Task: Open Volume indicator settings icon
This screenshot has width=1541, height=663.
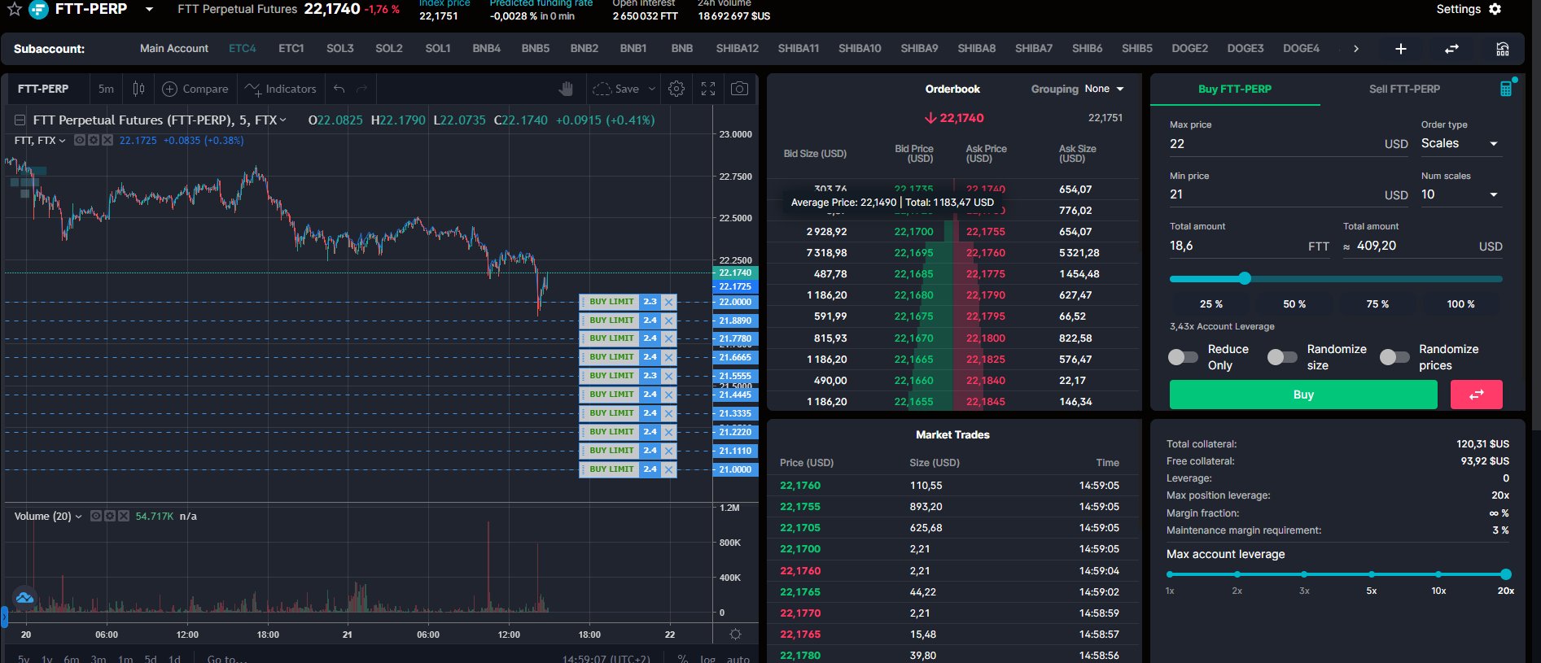Action: click(110, 516)
